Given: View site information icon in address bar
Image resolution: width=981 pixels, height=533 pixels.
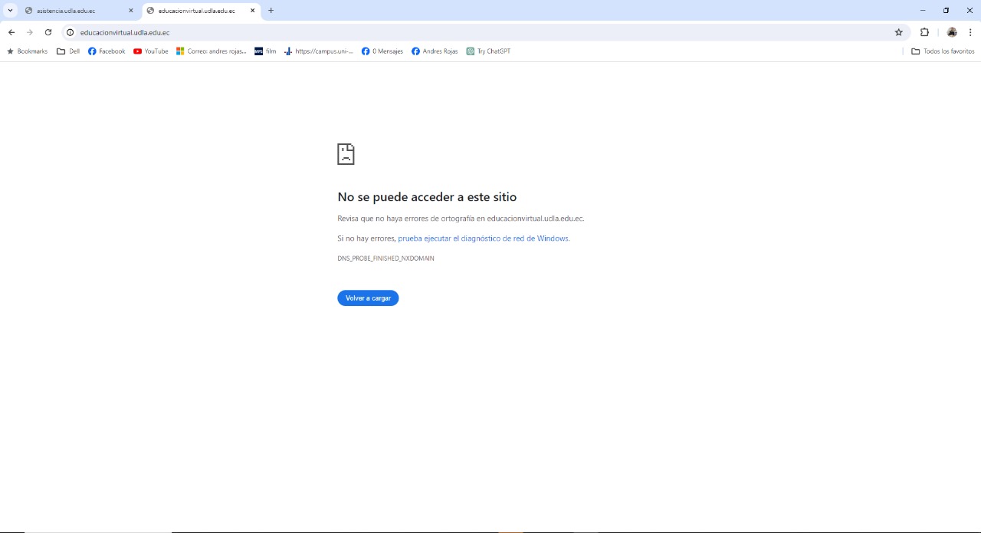Looking at the screenshot, I should [x=70, y=32].
